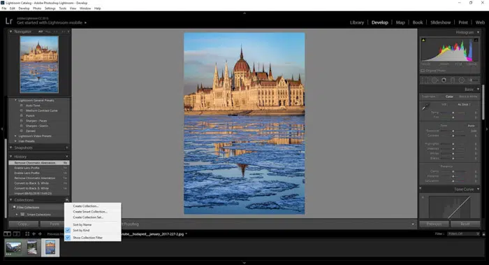Select the Graduated Filter tool

point(453,80)
